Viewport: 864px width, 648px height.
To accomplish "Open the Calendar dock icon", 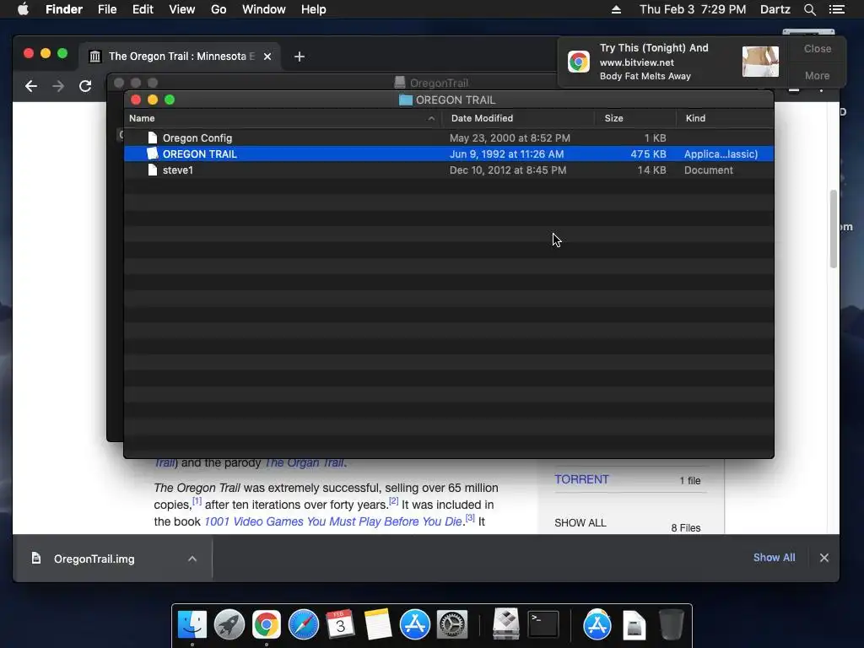I will 341,624.
